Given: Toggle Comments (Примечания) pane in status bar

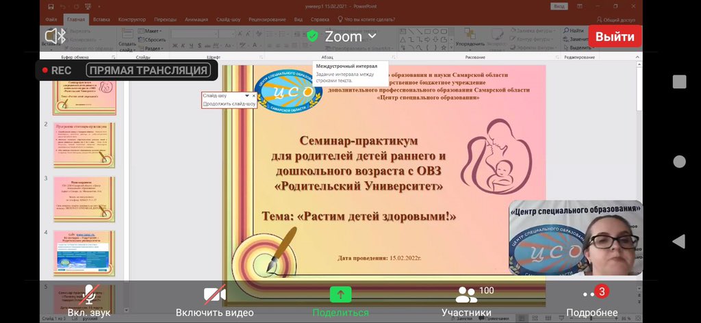Looking at the screenshot, I should pos(493,318).
